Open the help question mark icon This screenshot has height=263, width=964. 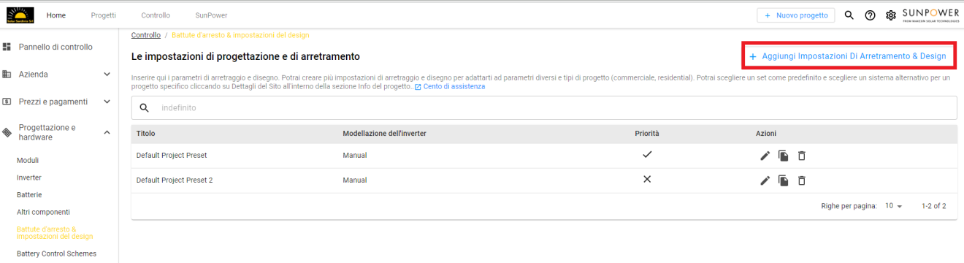pyautogui.click(x=870, y=15)
